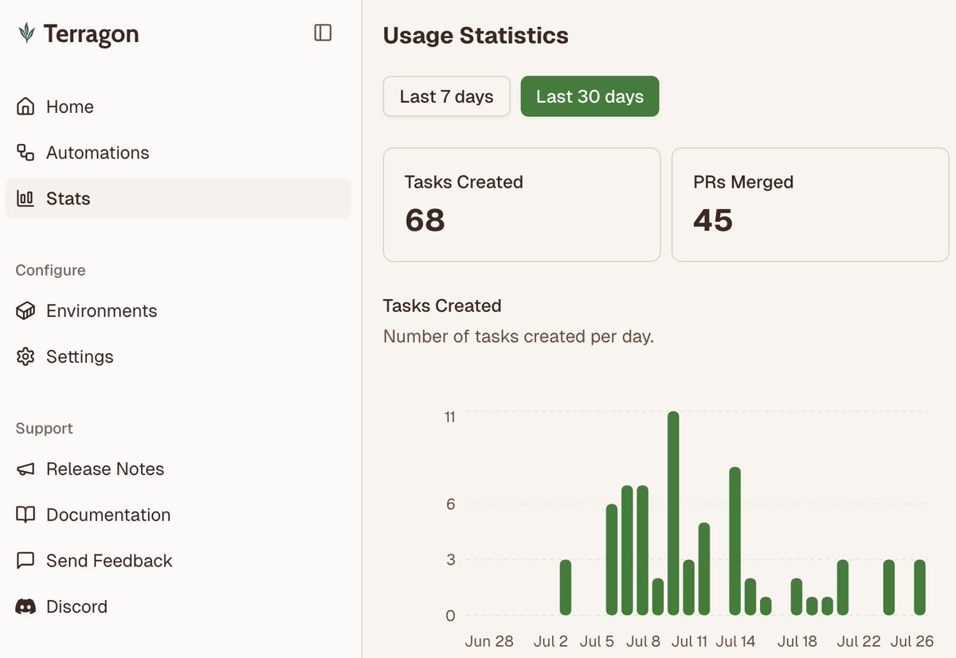956x658 pixels.
Task: Click the Jul 11 axis label
Action: pyautogui.click(x=689, y=641)
